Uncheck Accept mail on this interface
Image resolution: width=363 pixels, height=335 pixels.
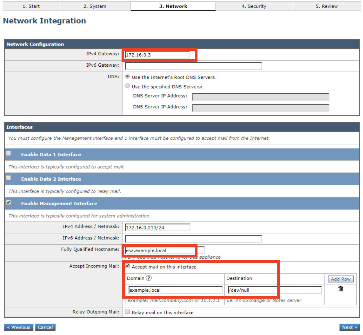tap(127, 266)
